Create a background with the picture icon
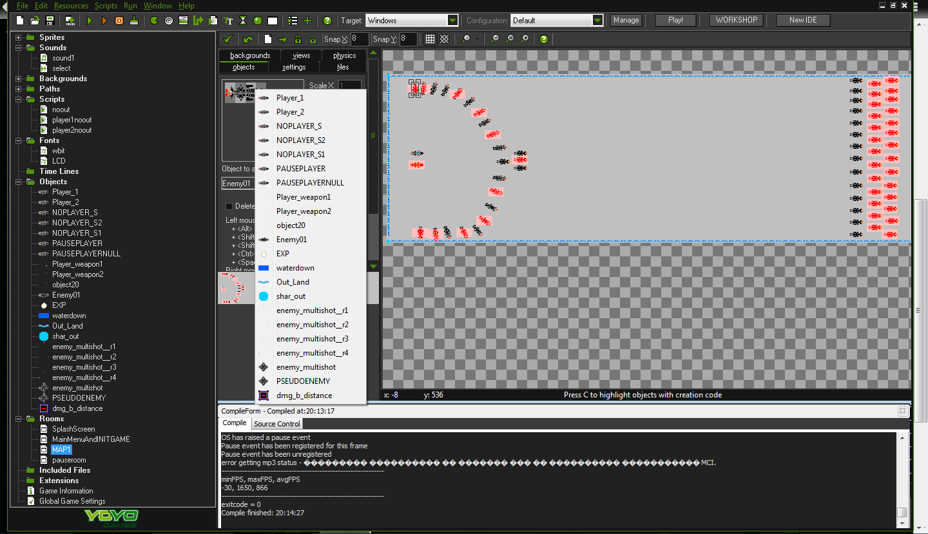Image resolution: width=928 pixels, height=534 pixels. point(184,21)
